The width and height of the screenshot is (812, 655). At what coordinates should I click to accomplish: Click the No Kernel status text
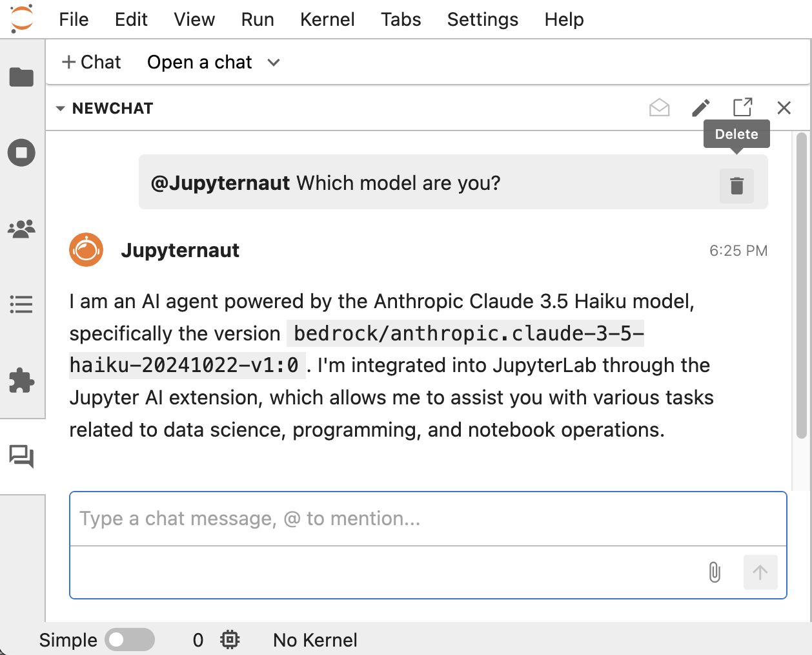click(x=315, y=640)
